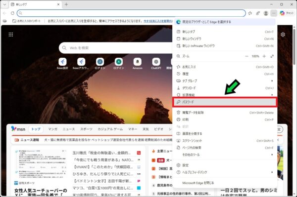Open the blue ログイン shortcut tile

pyautogui.click(x=100, y=64)
